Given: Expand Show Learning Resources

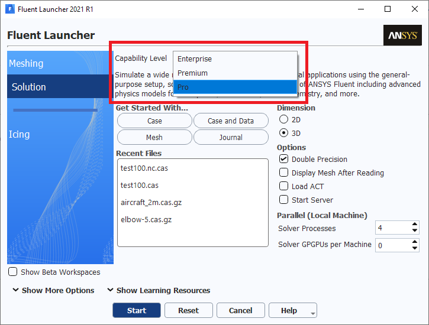Looking at the screenshot, I should tap(159, 290).
